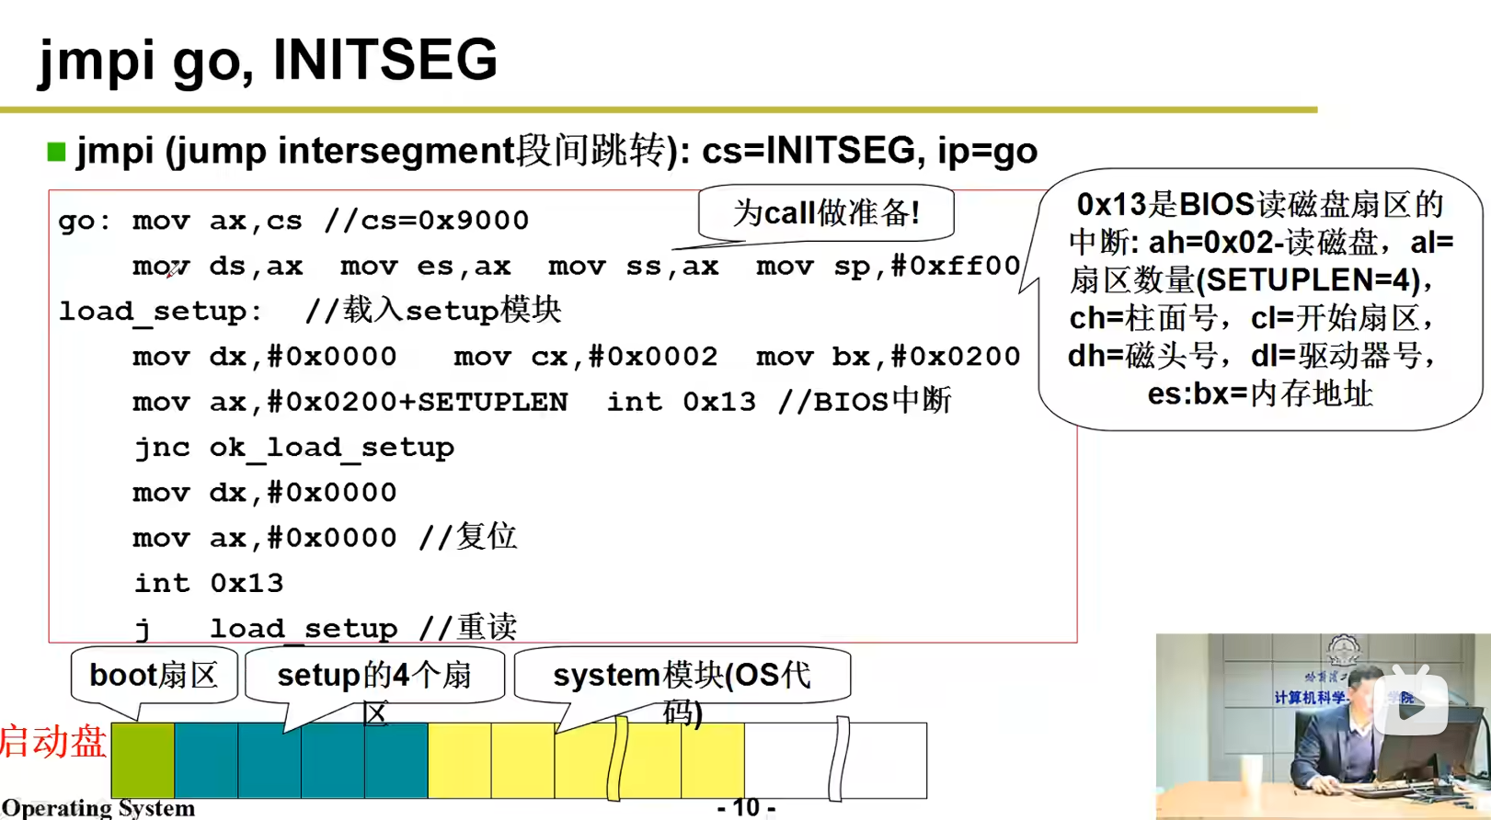Click the instruction "mov bx,#0x0200"
1491x820 pixels.
pyautogui.click(x=888, y=356)
